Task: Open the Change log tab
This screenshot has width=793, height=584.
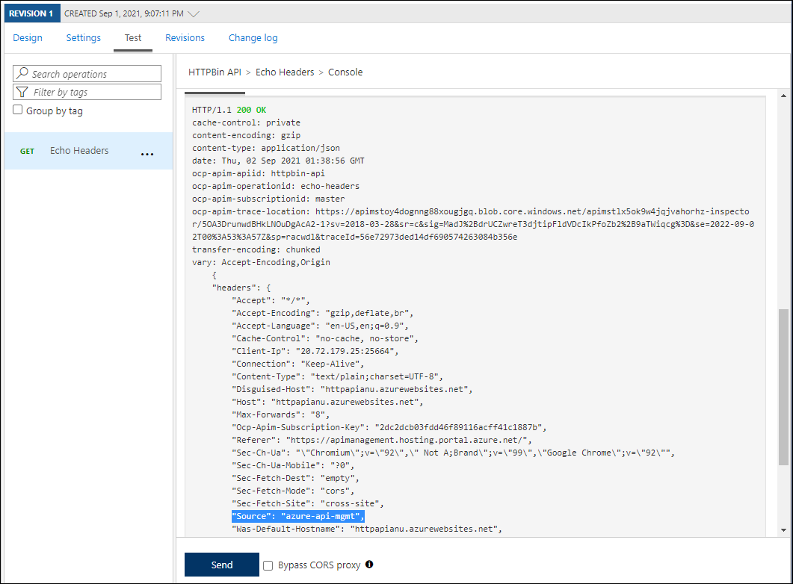Action: pyautogui.click(x=253, y=38)
